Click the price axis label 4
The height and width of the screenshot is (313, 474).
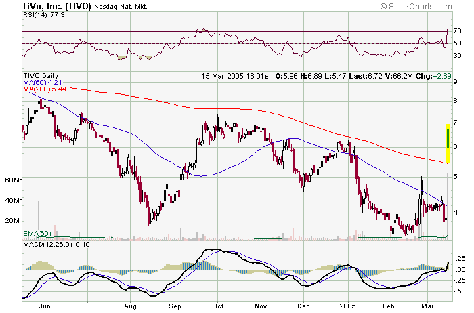pos(455,213)
